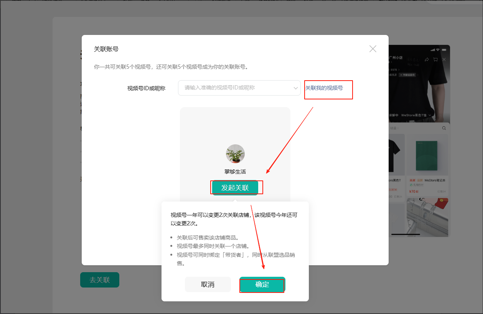This screenshot has width=483, height=314.
Task: Select the green WeStore笔记本 product thumbnail
Action: [x=427, y=154]
